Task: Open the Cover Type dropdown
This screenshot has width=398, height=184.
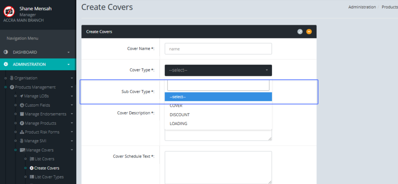Action: coord(218,70)
